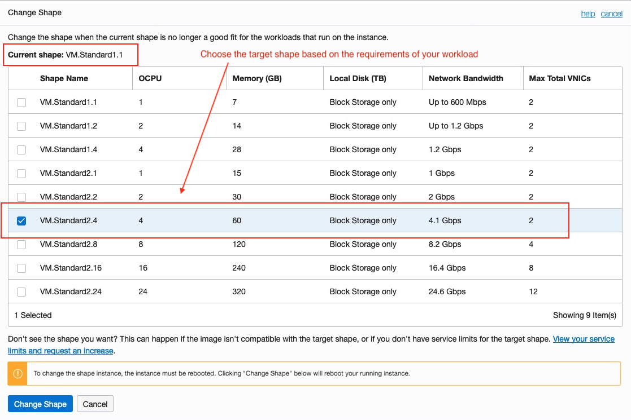Select the VM.Standard2.1 shape checkbox

point(21,173)
